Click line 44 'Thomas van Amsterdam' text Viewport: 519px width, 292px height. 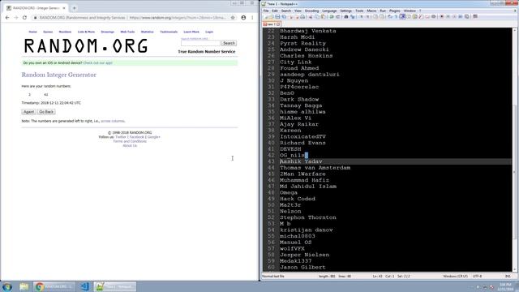pyautogui.click(x=315, y=168)
